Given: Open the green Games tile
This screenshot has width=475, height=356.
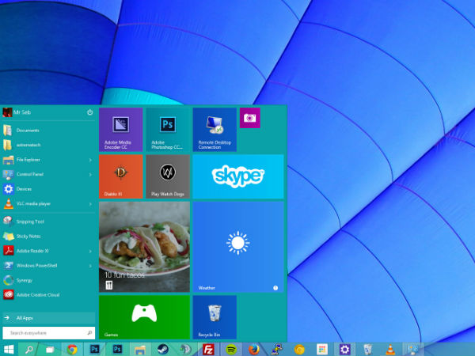Looking at the screenshot, I should tap(144, 317).
